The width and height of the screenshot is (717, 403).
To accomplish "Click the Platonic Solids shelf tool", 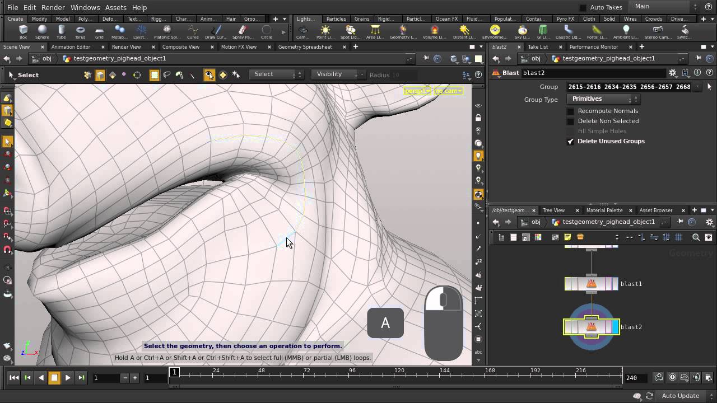I will [x=166, y=31].
